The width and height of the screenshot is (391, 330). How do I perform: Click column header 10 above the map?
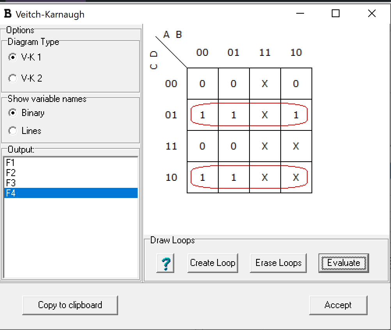point(296,52)
